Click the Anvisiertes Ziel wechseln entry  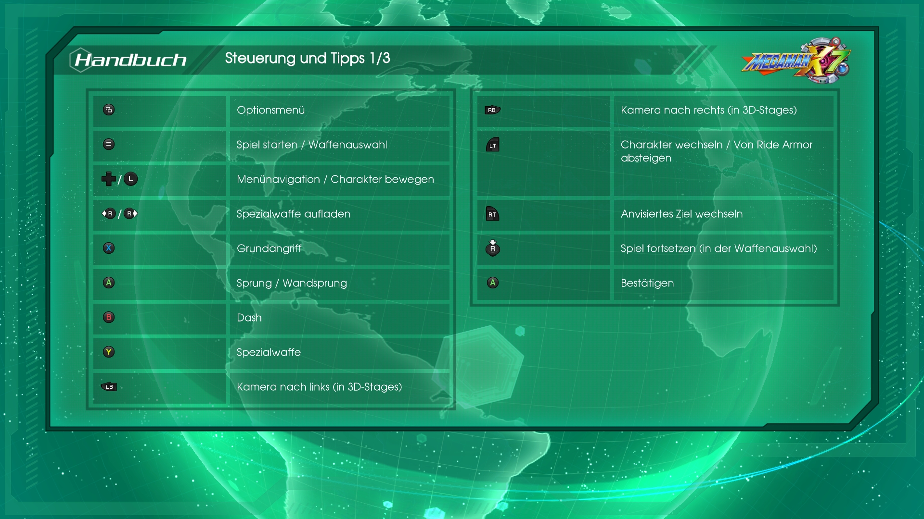681,214
